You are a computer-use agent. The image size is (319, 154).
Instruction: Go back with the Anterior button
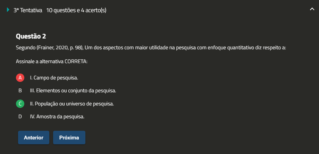click(x=34, y=138)
